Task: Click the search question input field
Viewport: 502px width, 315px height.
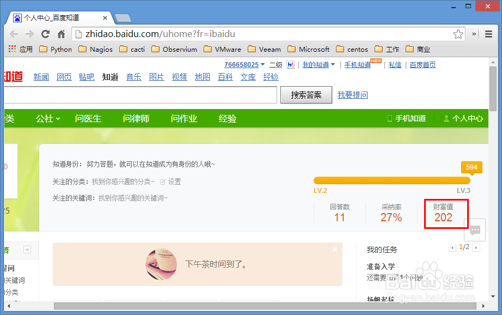Action: click(140, 95)
